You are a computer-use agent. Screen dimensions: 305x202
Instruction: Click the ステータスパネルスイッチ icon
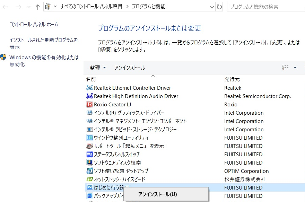coord(89,155)
